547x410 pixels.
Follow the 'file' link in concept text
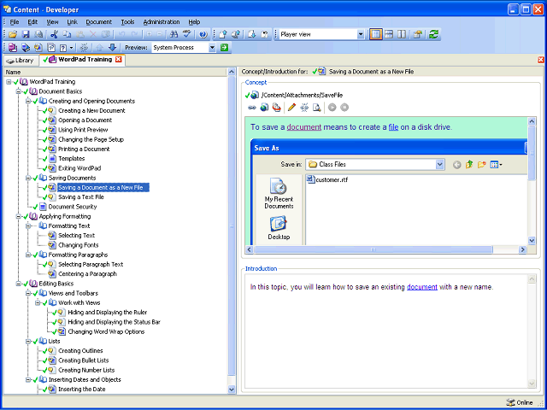[x=393, y=127]
